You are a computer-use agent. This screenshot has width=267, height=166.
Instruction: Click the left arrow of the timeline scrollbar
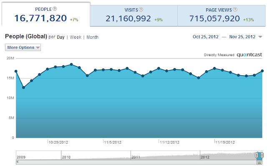tap(17, 162)
